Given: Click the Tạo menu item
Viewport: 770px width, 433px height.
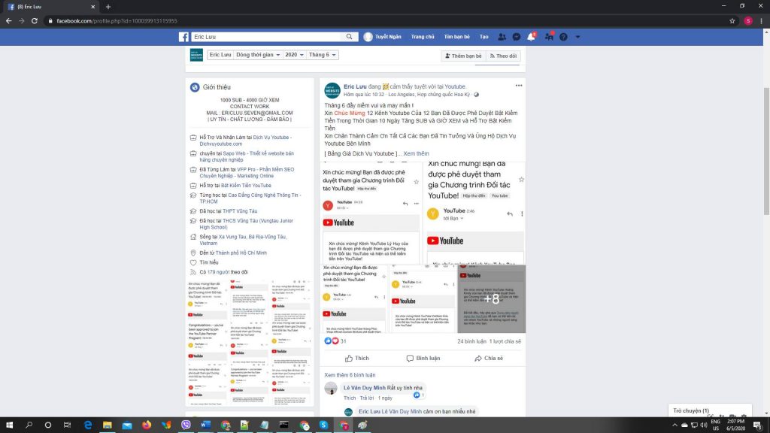Looking at the screenshot, I should (484, 37).
